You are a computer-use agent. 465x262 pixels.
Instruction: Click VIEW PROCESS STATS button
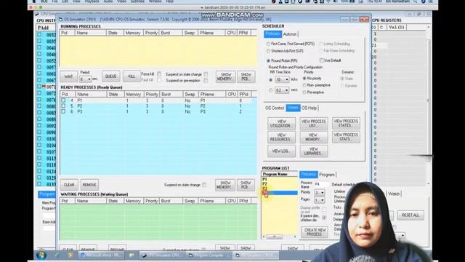346,137
